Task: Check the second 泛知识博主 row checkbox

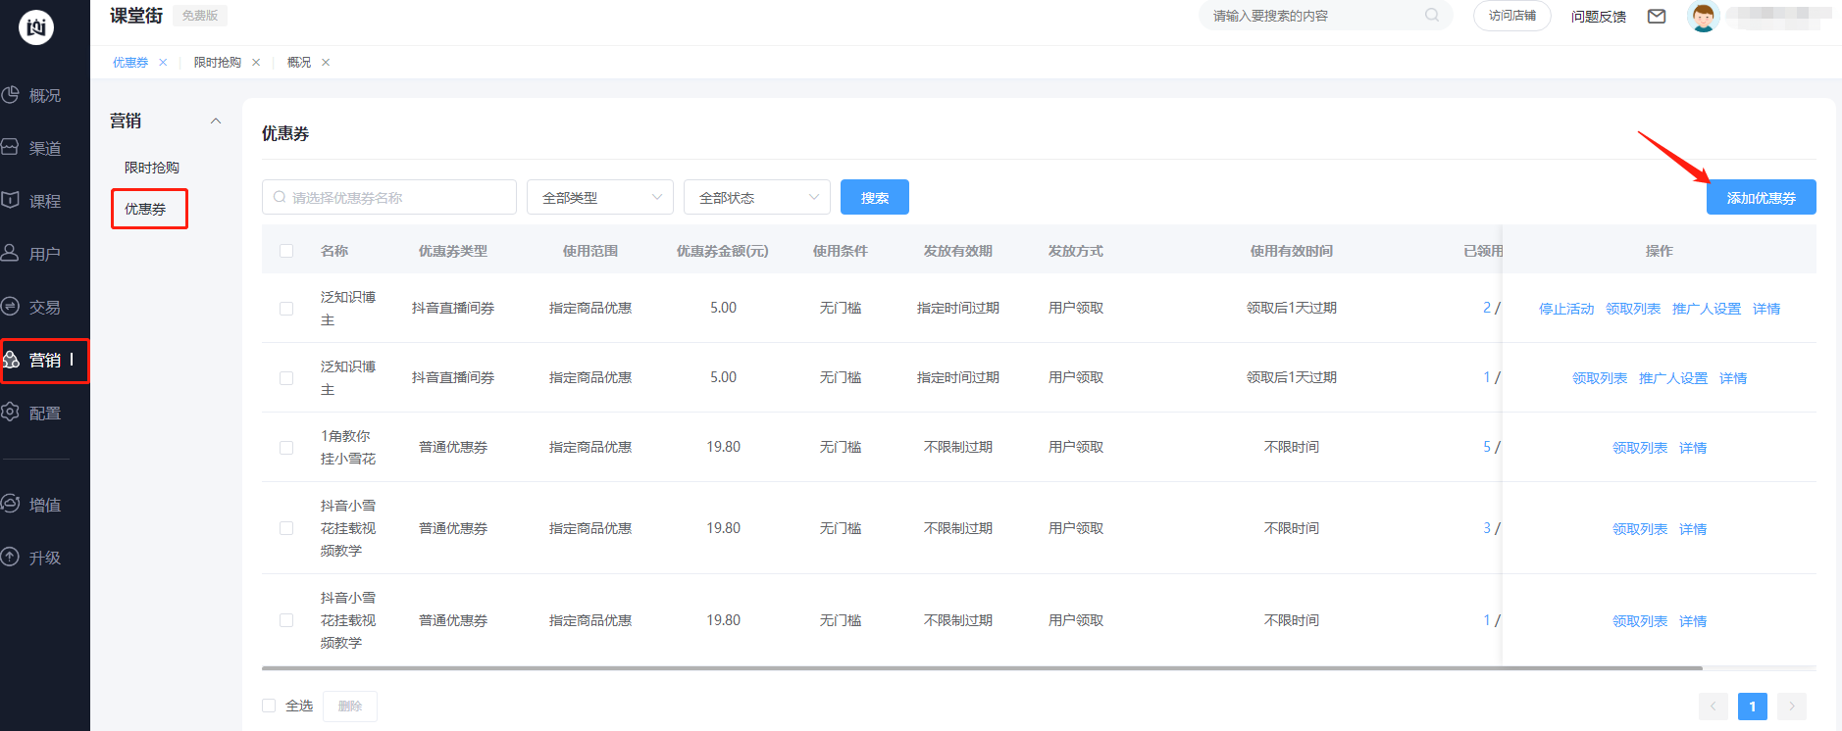Action: (x=286, y=378)
